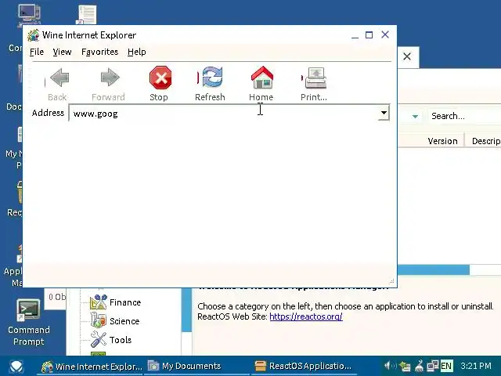
Task: Click the greyed Forward arrow icon
Action: click(110, 77)
